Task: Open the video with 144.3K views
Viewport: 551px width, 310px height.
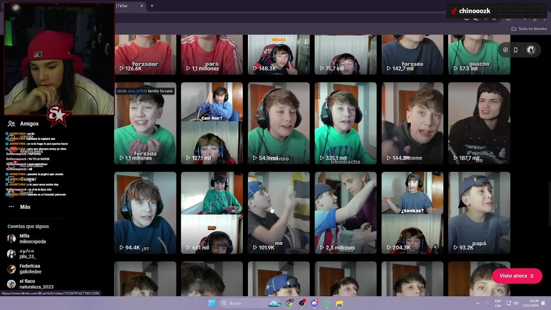Action: [412, 123]
